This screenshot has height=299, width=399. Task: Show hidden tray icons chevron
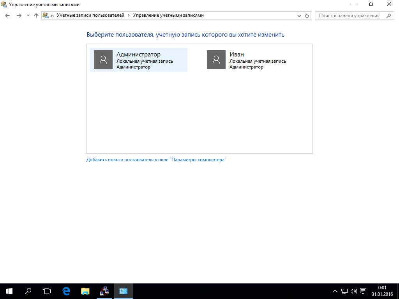click(x=335, y=291)
